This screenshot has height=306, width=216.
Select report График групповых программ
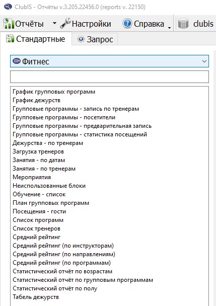click(54, 92)
